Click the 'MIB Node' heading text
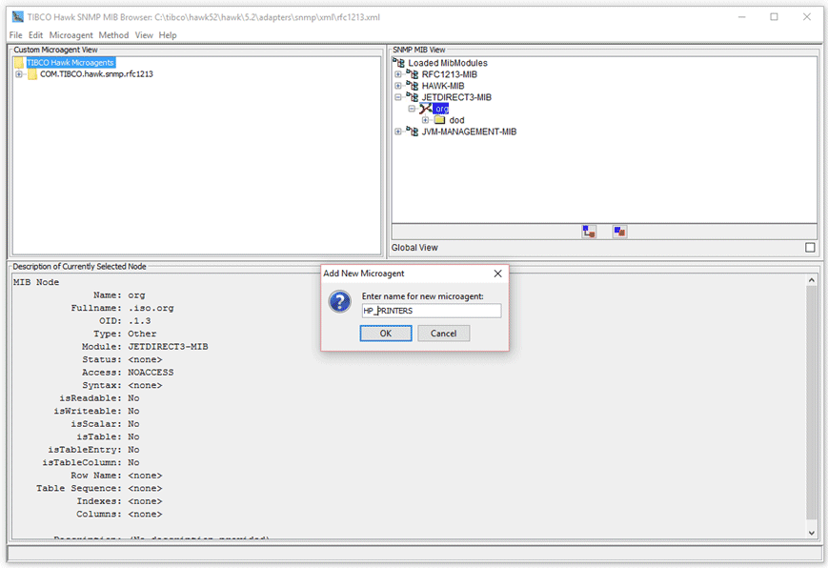 coord(36,282)
